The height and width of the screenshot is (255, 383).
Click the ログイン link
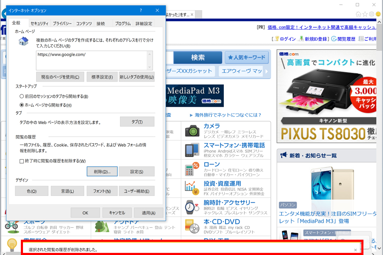288,39
